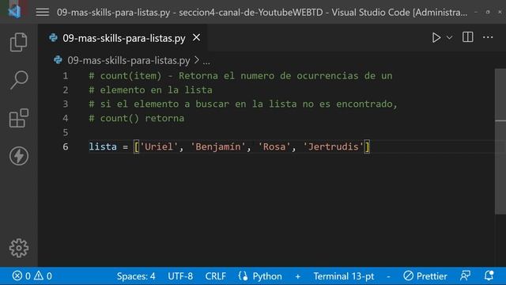Screen dimensions: 506x285
Task: Click the Prettier status bar item
Action: point(425,276)
